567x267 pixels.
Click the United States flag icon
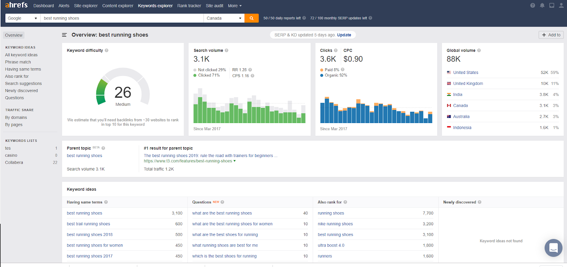pos(449,72)
